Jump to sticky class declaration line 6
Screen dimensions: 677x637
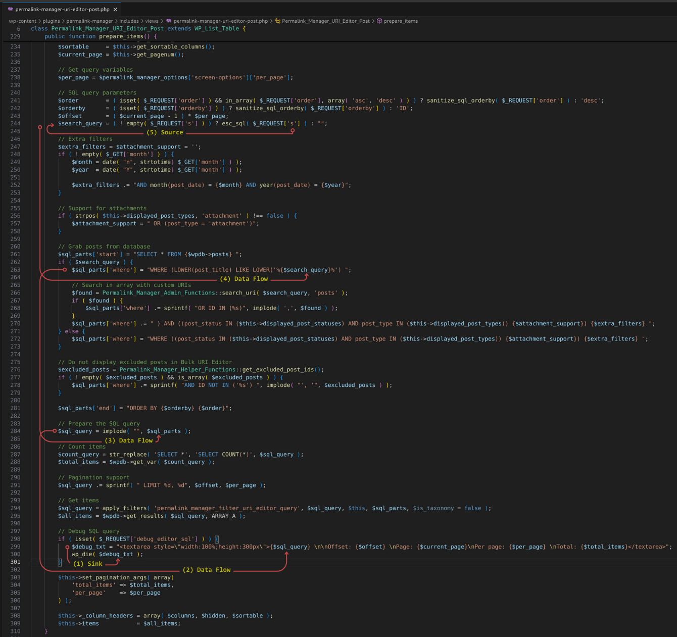138,29
